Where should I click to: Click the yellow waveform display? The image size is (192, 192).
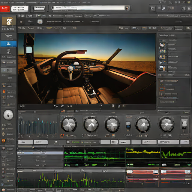coord(143,153)
